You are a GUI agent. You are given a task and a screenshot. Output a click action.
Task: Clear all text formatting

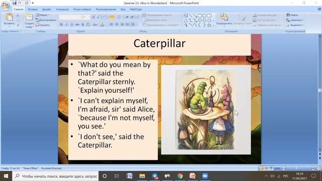105,17
